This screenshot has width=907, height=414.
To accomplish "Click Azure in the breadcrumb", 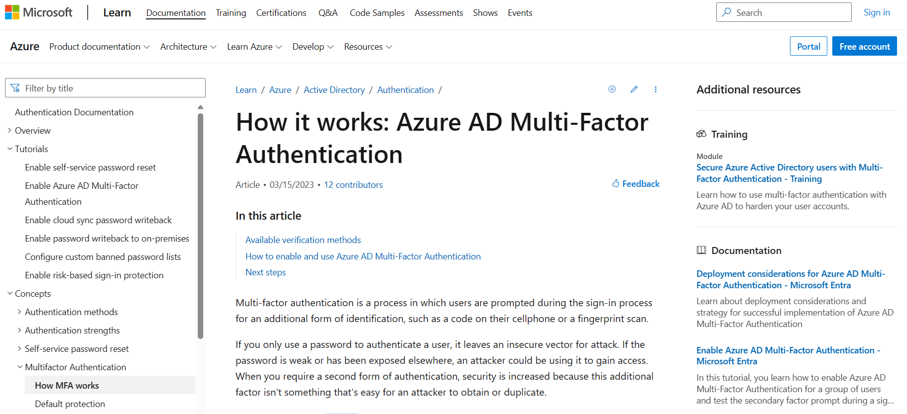I will point(280,89).
